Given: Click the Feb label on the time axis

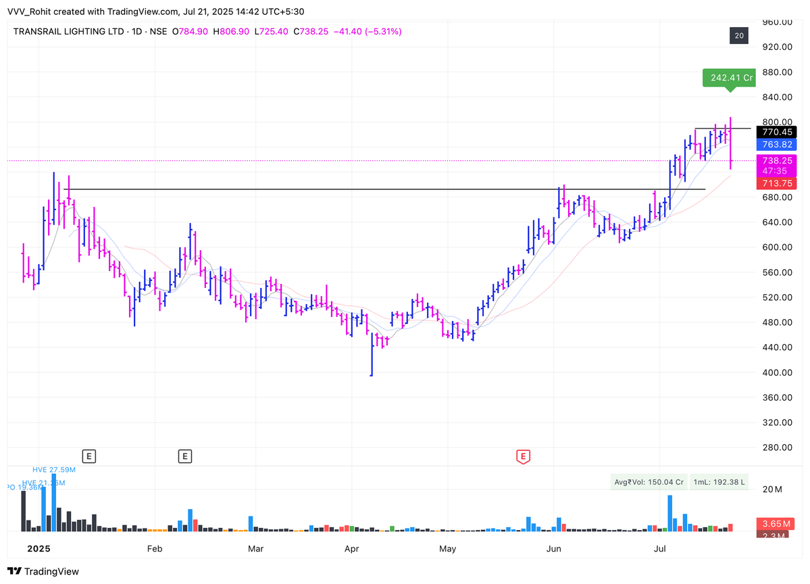Looking at the screenshot, I should coord(155,548).
